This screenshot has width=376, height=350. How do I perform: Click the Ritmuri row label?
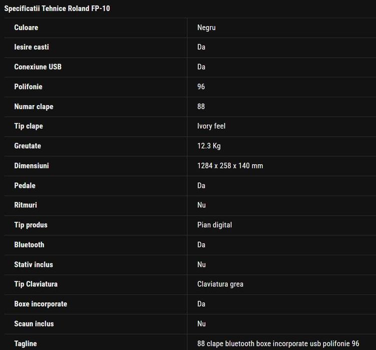tap(26, 205)
